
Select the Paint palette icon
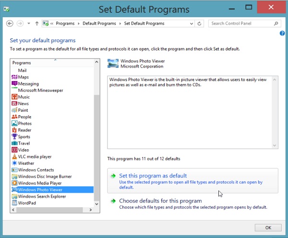(14, 110)
